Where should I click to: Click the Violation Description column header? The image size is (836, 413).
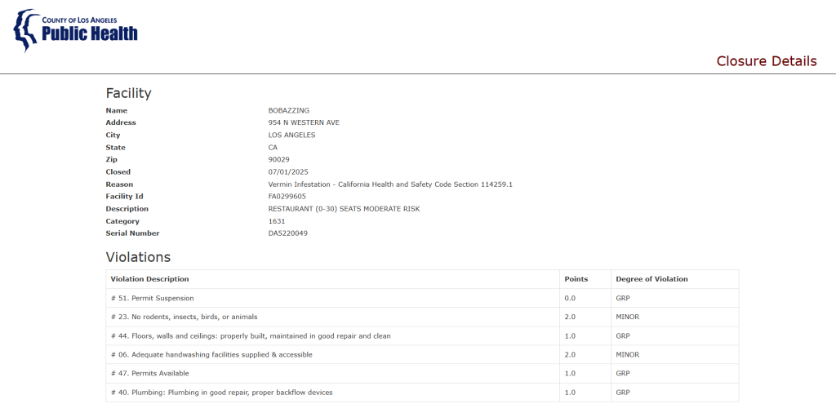tap(150, 279)
